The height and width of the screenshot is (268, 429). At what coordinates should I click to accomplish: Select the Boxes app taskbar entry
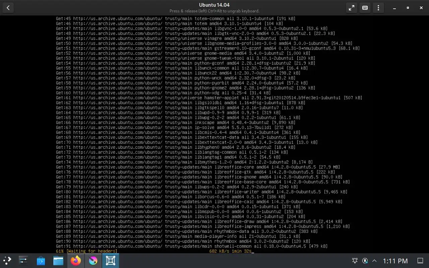point(111,261)
